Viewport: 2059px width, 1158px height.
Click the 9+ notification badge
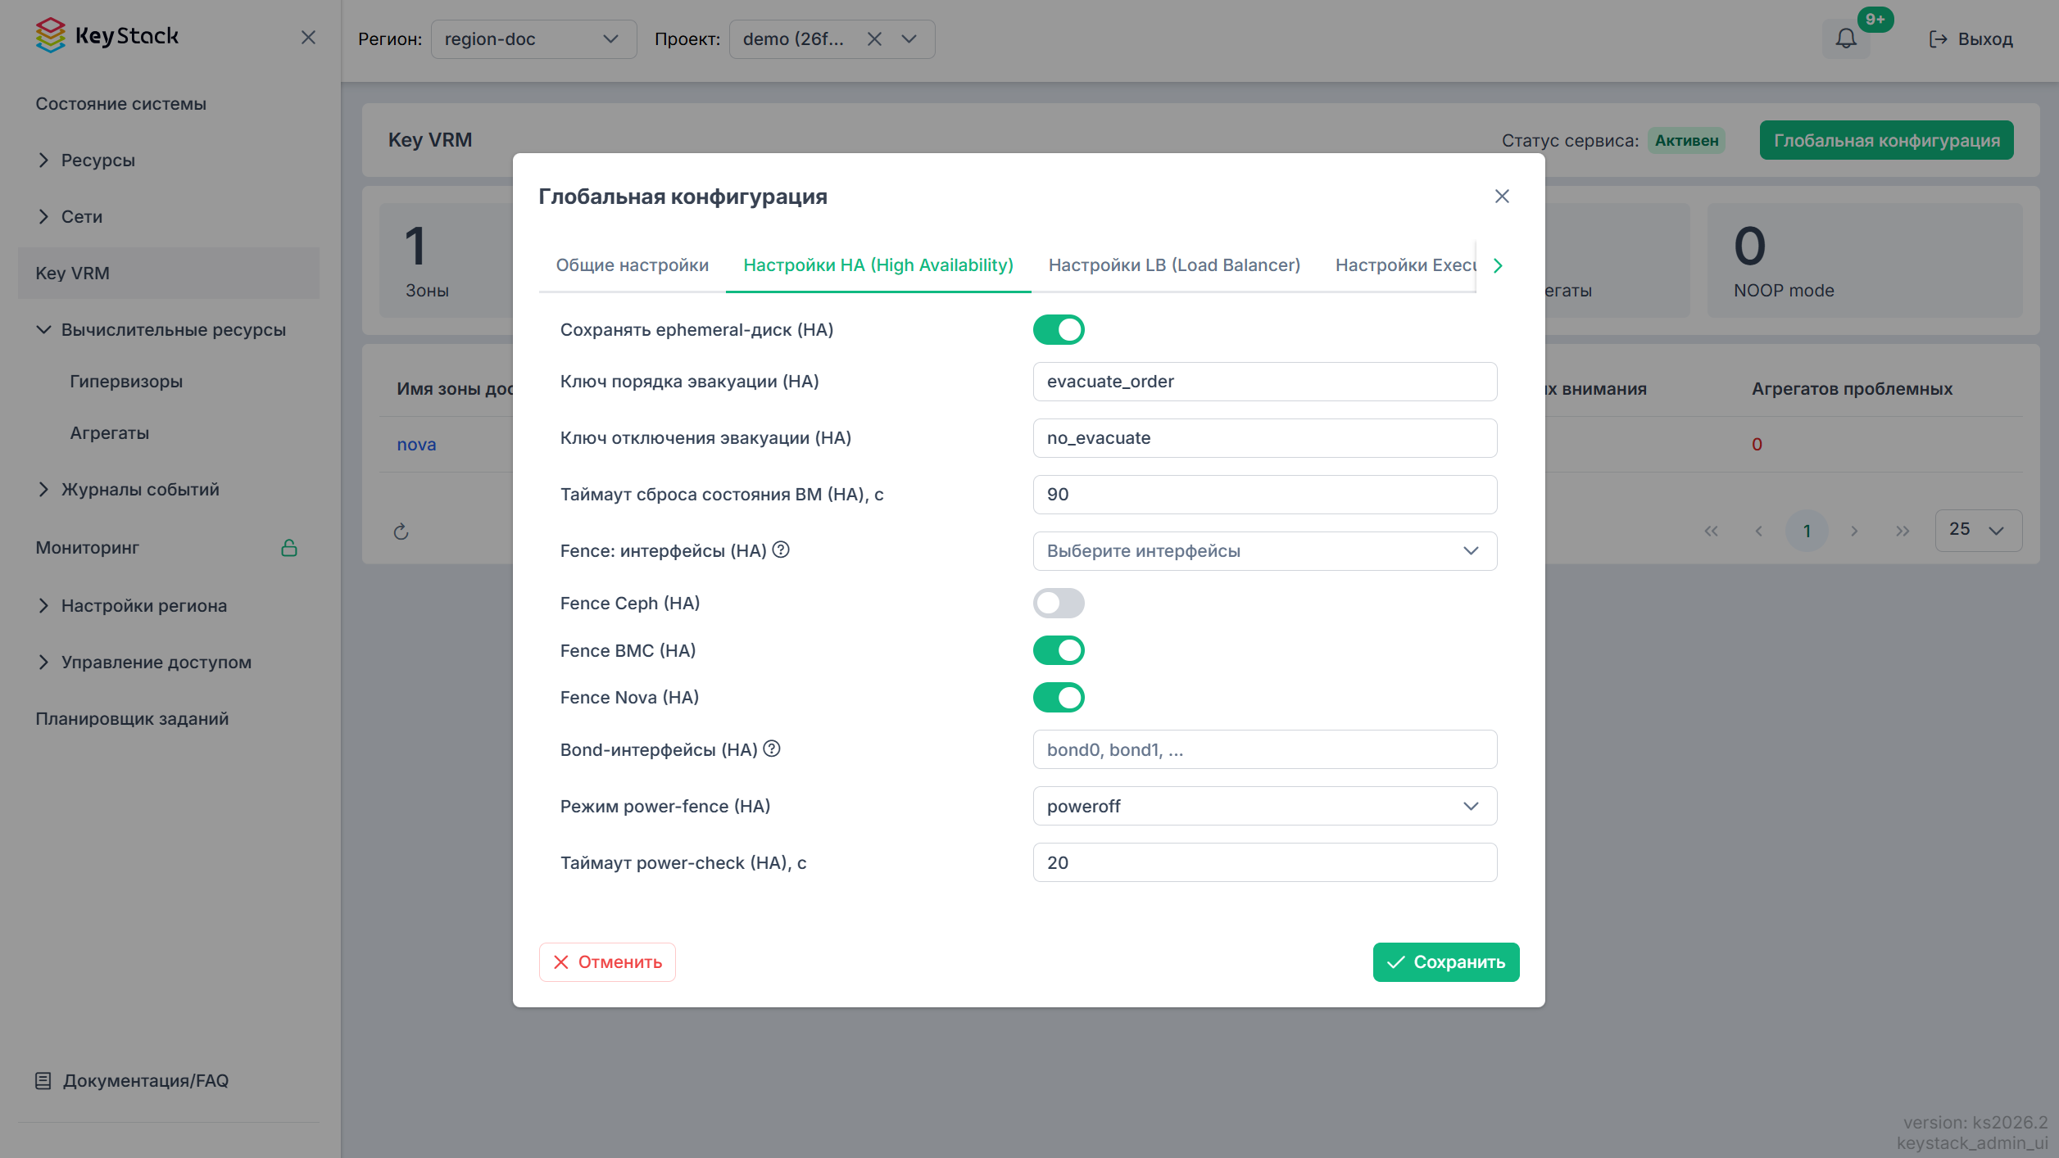1875,20
